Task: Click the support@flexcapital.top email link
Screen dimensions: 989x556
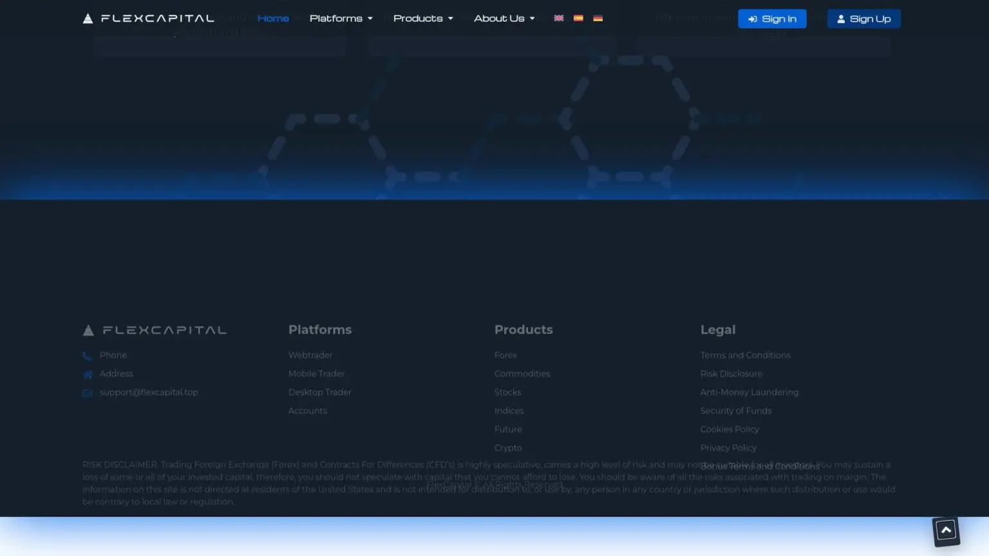Action: point(149,393)
